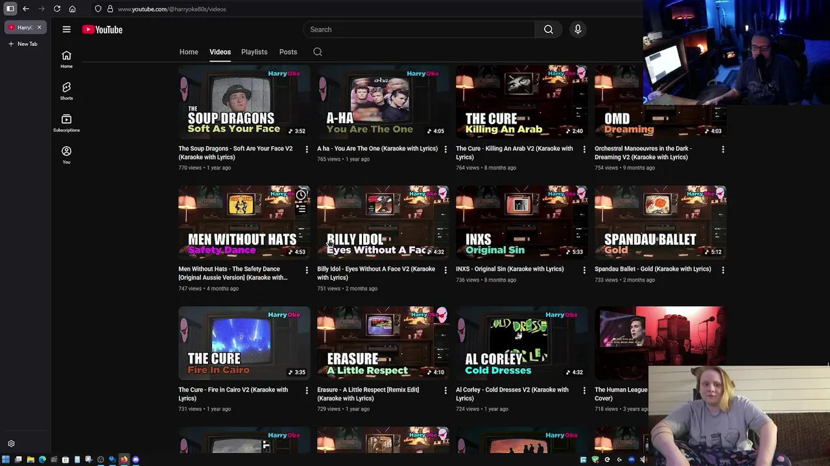The image size is (830, 466).
Task: Open Erasure A Little Respect title link
Action: [x=368, y=394]
